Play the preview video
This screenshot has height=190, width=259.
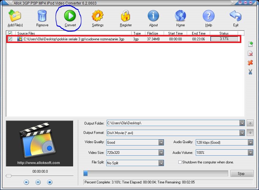click(26, 182)
